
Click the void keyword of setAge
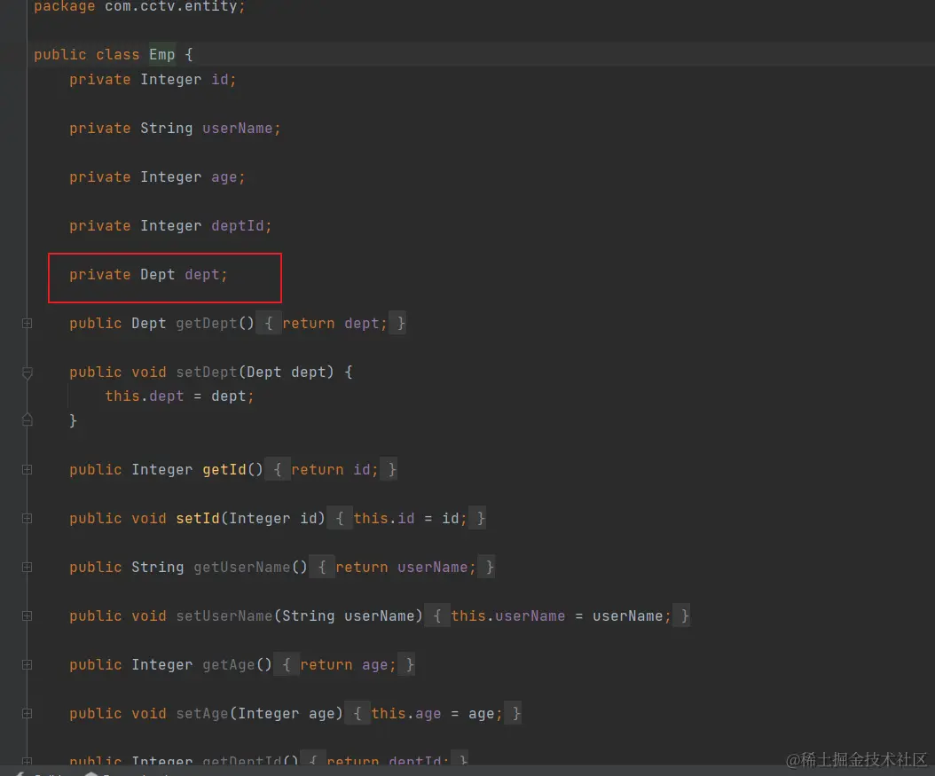pos(149,714)
